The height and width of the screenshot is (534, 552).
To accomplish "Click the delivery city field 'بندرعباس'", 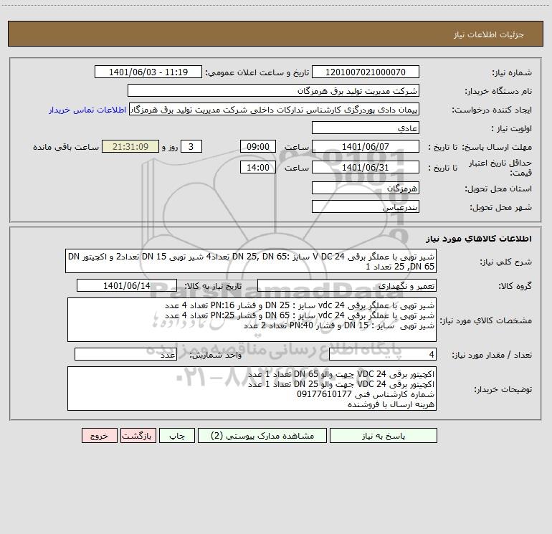I will 366,207.
